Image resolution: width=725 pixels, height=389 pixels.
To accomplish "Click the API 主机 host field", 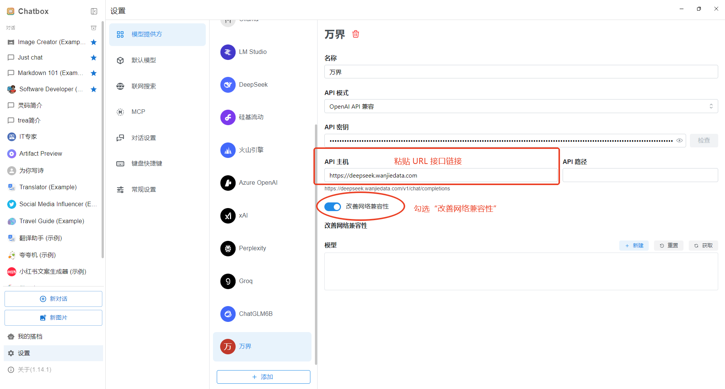I will (441, 175).
